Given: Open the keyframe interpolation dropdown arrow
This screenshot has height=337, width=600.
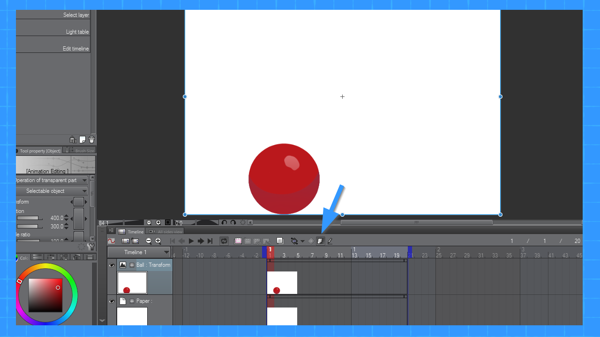Looking at the screenshot, I should click(x=302, y=242).
